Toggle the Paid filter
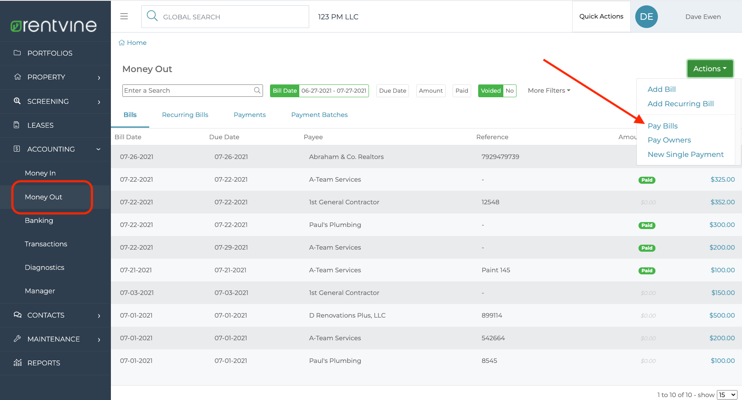The height and width of the screenshot is (400, 742). [462, 91]
